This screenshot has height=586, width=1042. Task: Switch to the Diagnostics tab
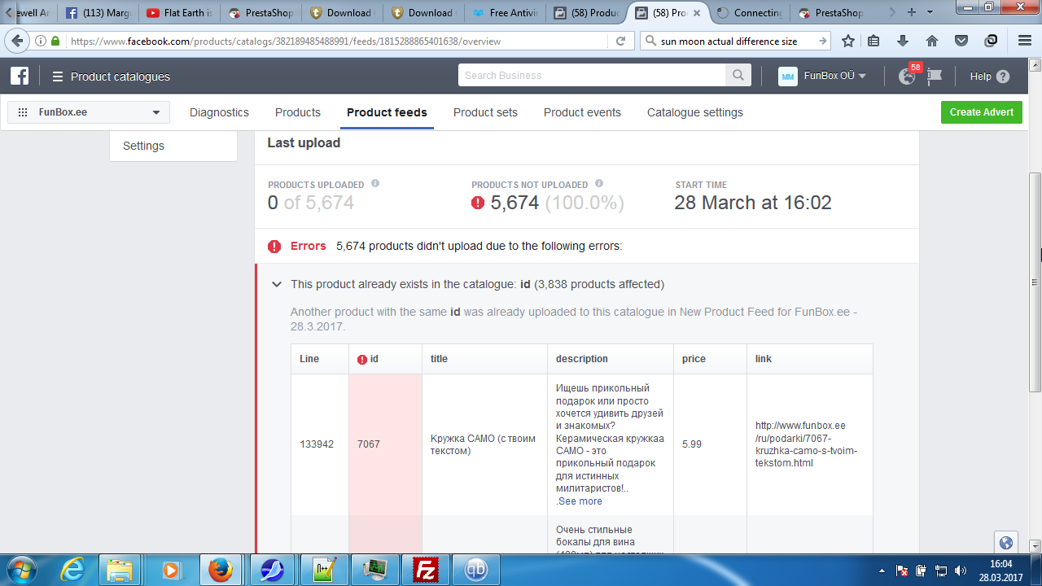pyautogui.click(x=219, y=112)
